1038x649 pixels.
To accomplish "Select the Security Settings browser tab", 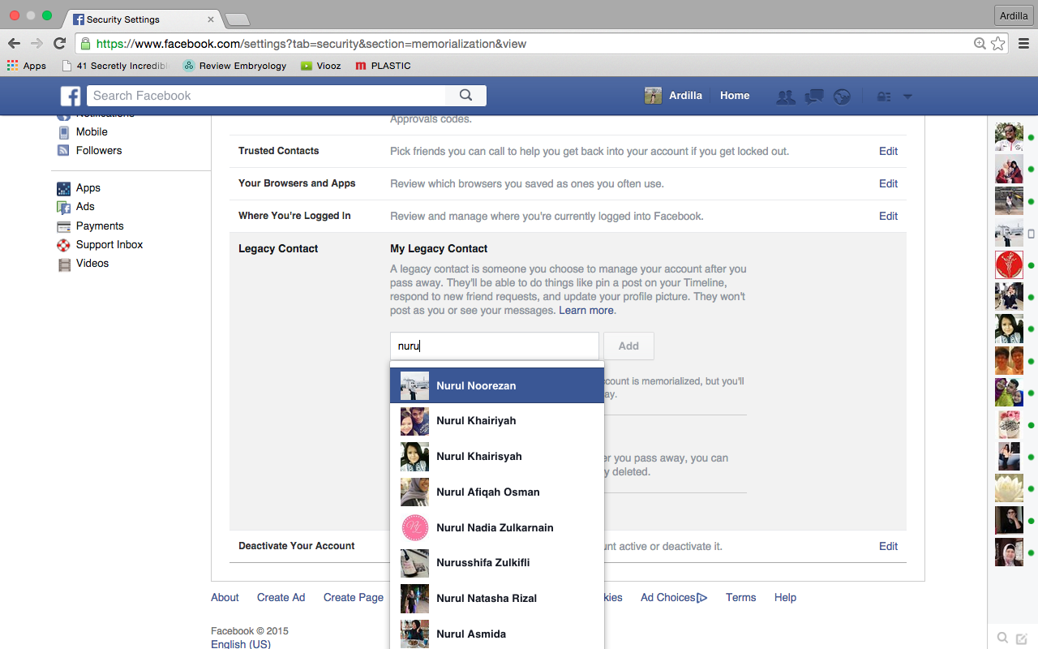I will point(140,19).
